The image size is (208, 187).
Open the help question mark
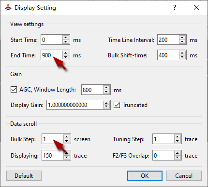175,7
